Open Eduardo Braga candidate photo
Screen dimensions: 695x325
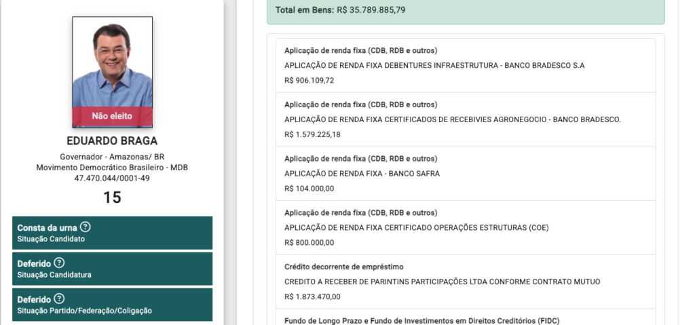[x=113, y=72]
